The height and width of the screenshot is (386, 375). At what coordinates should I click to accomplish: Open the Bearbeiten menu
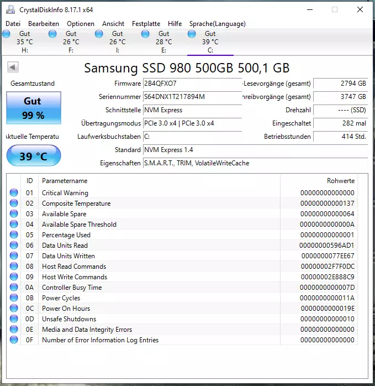(x=44, y=24)
